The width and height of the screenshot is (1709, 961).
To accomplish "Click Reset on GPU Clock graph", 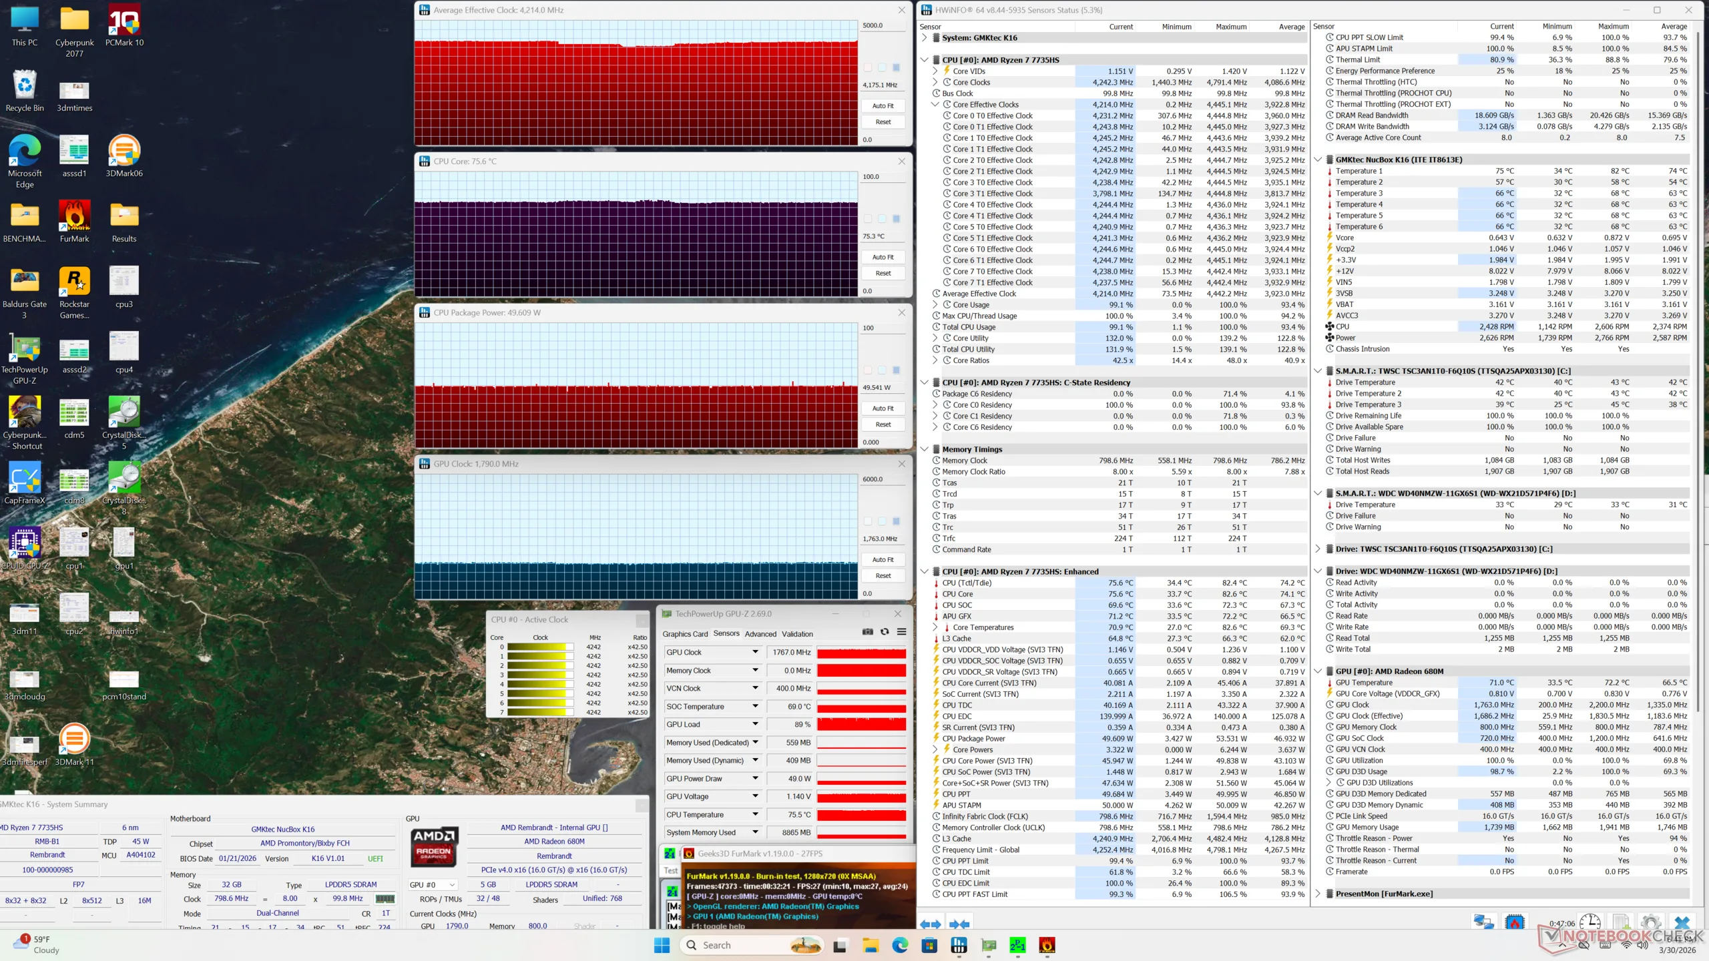I will pos(883,575).
